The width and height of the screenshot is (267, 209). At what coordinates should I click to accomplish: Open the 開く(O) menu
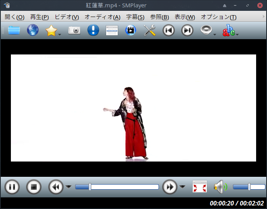point(14,17)
